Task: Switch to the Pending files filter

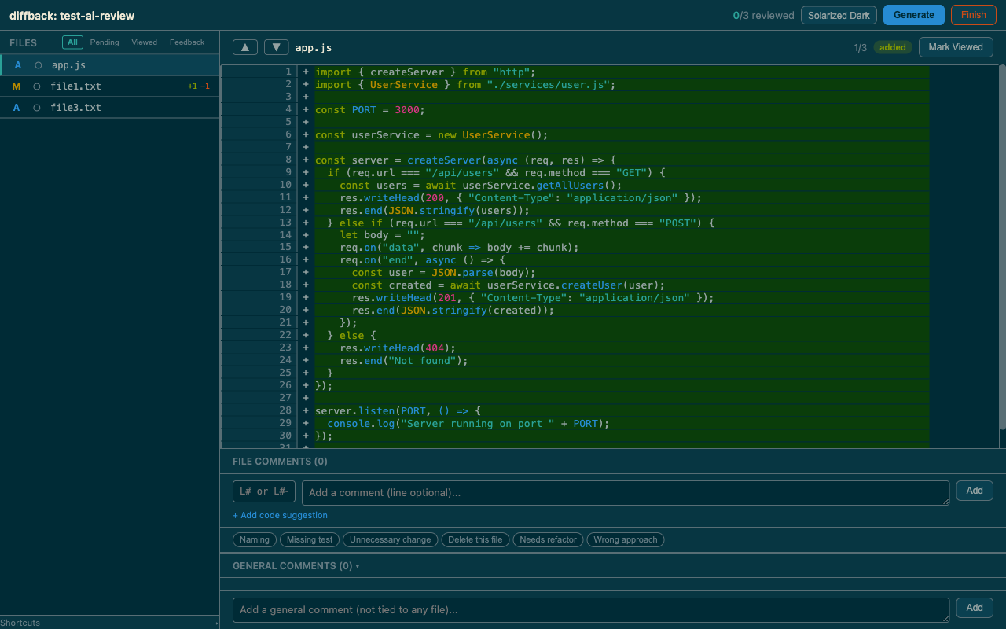Action: pyautogui.click(x=105, y=42)
